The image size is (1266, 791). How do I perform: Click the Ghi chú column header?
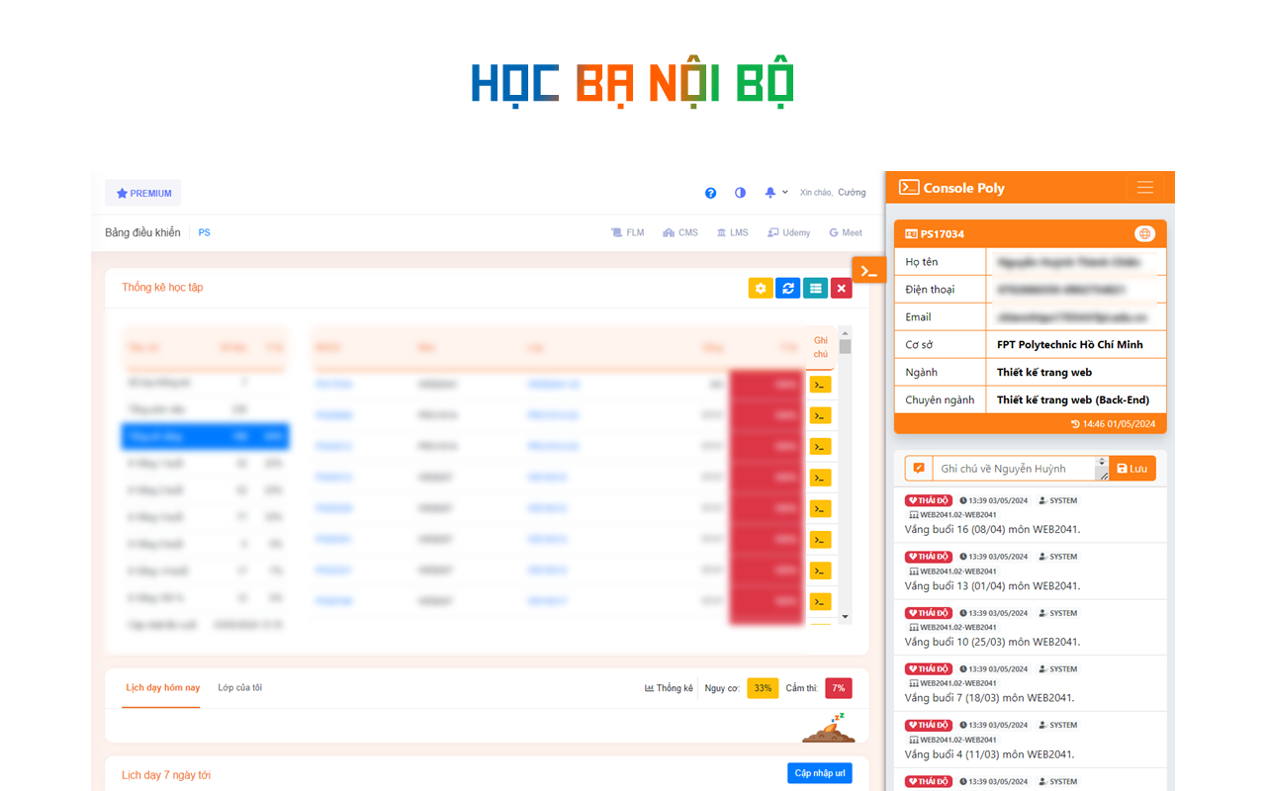821,347
